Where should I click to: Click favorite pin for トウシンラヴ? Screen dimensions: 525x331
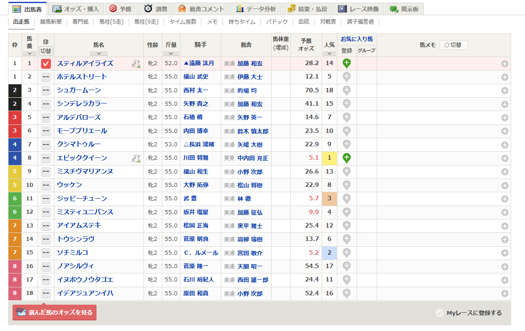pyautogui.click(x=347, y=240)
